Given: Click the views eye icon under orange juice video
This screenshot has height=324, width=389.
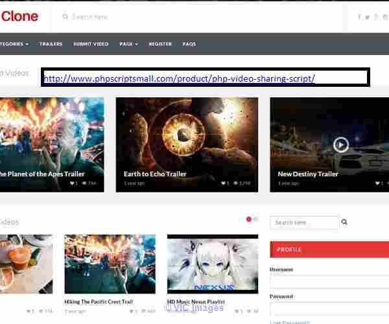Looking at the screenshot, I should [41, 311].
